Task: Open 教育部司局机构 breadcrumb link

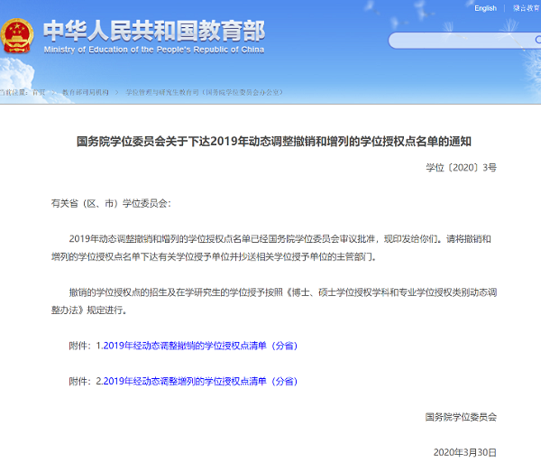Action: coord(86,92)
